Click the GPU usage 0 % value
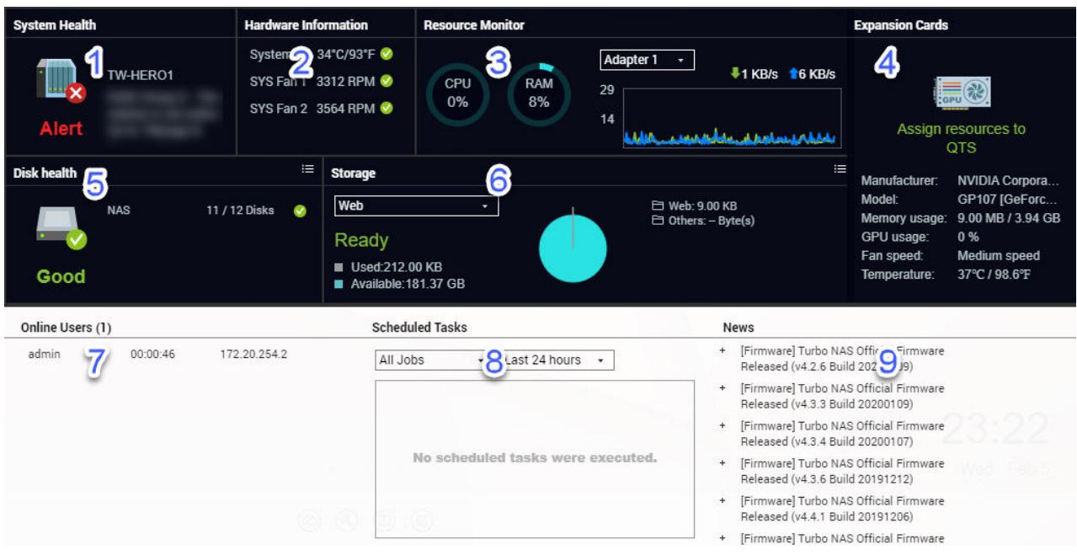Screen dimensions: 1077x555 click(968, 237)
